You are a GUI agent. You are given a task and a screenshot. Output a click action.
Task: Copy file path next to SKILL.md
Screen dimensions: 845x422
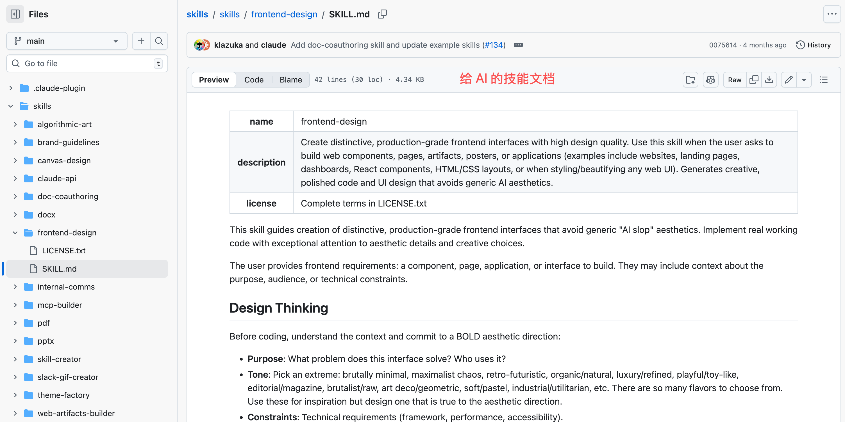pos(382,14)
